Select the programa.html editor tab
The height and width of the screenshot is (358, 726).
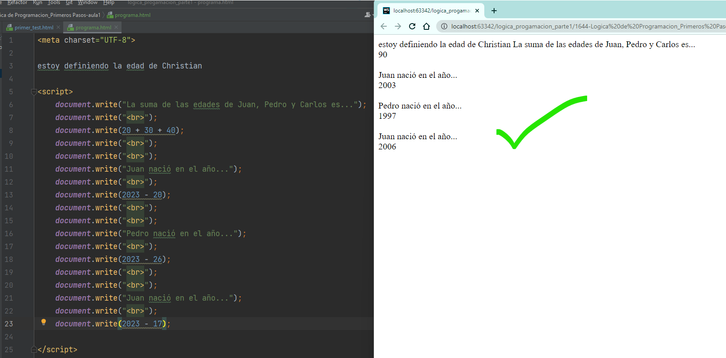coord(93,28)
